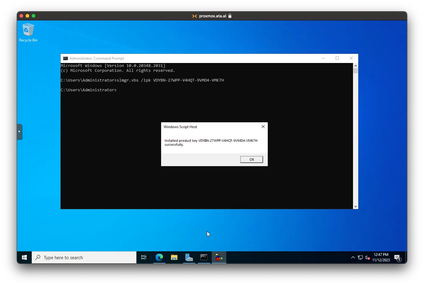The width and height of the screenshot is (424, 286).
Task: Show hidden system tray icons
Action: click(x=353, y=257)
